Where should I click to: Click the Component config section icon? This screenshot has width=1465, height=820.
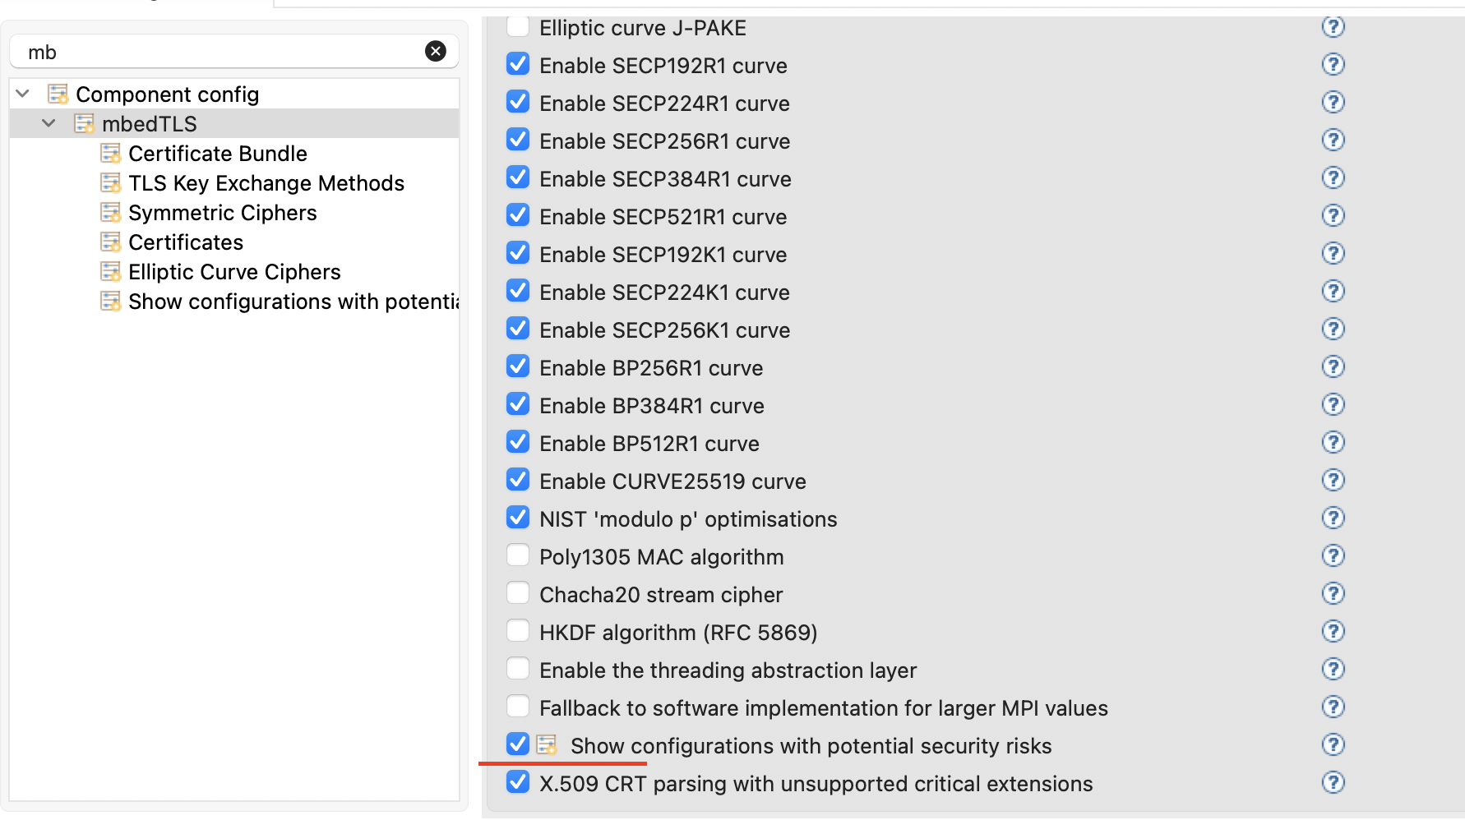pyautogui.click(x=58, y=93)
